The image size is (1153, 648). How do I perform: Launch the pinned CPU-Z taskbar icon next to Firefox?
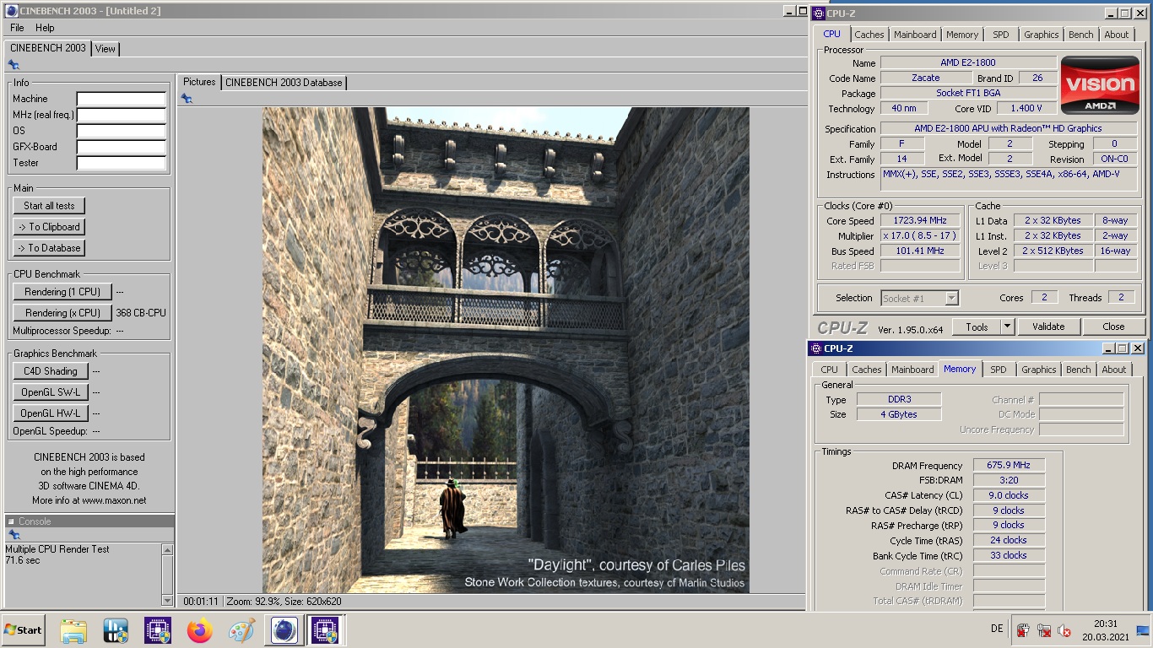click(158, 629)
